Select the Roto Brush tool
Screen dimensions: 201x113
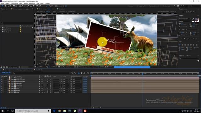[x=37, y=6]
